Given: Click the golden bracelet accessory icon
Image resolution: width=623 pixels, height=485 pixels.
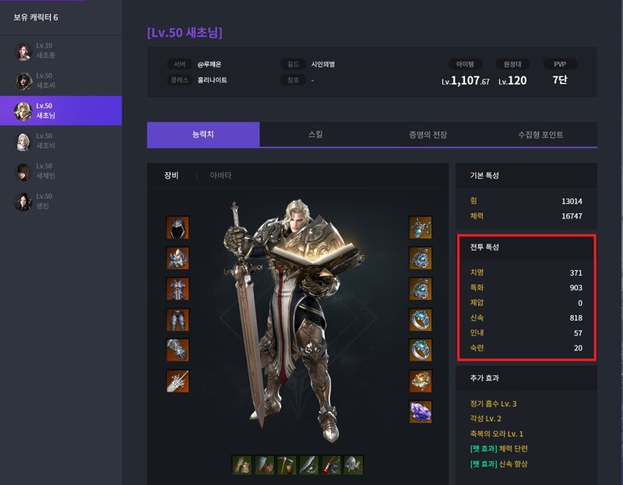Looking at the screenshot, I should pyautogui.click(x=421, y=381).
